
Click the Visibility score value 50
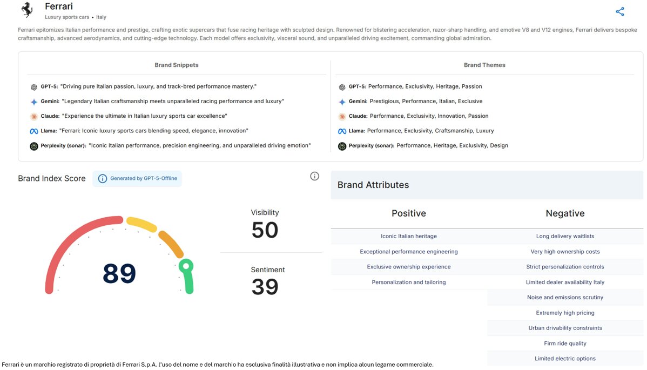pyautogui.click(x=265, y=230)
